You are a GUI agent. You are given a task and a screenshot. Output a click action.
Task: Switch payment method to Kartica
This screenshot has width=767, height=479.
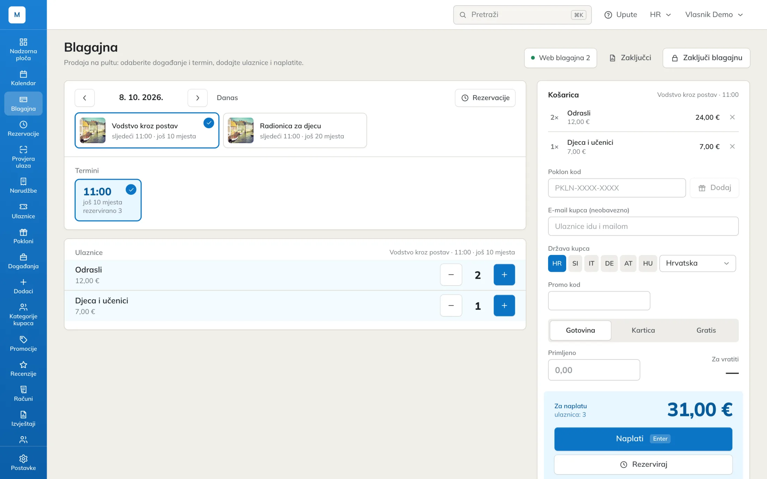643,330
